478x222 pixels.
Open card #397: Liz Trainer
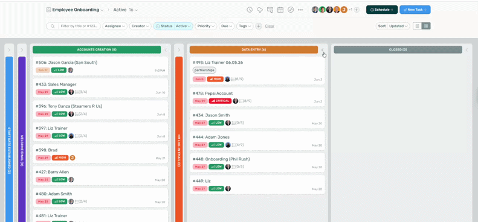click(x=100, y=132)
